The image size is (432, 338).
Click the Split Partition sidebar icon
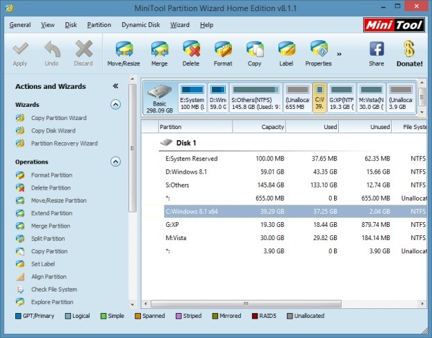(x=20, y=238)
